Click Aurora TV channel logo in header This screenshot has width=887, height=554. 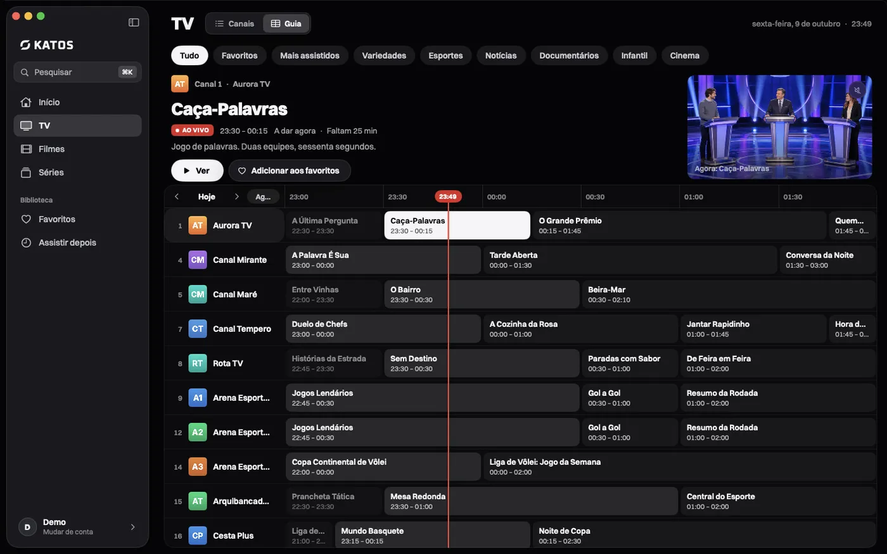pos(180,84)
